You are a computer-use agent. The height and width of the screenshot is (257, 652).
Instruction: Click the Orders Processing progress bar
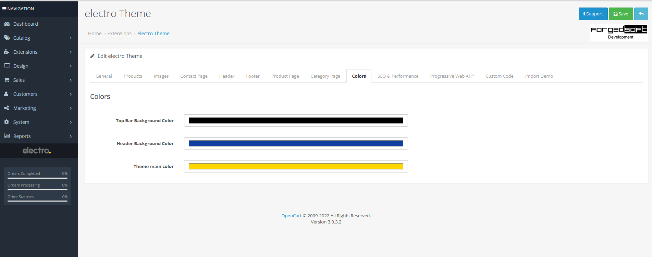pos(38,190)
